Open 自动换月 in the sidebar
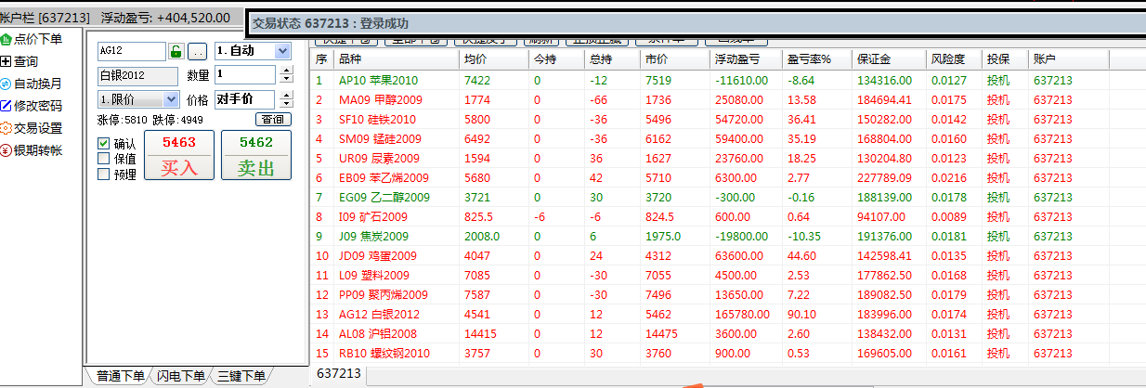This screenshot has height=388, width=1146. [33, 84]
